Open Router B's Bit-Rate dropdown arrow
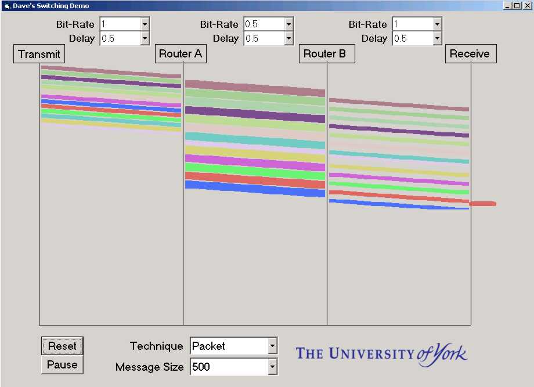The width and height of the screenshot is (534, 387). coord(437,24)
